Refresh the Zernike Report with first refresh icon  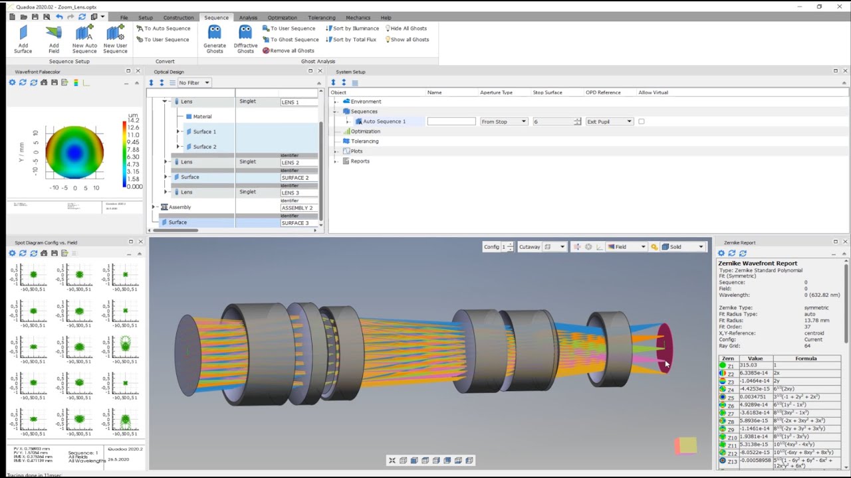(x=732, y=253)
